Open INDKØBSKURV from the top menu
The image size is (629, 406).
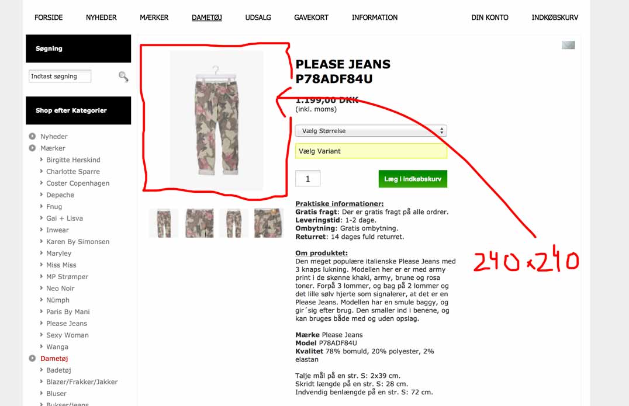(555, 18)
